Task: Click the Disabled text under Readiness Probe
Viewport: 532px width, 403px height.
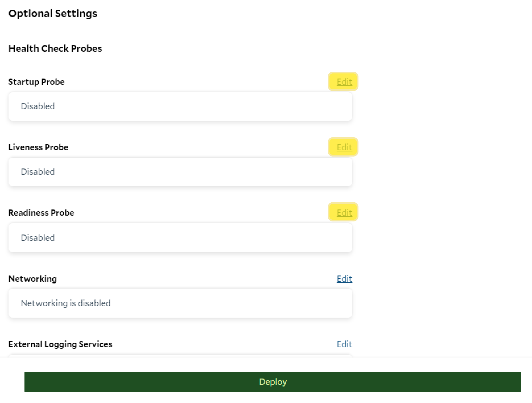Action: point(38,238)
